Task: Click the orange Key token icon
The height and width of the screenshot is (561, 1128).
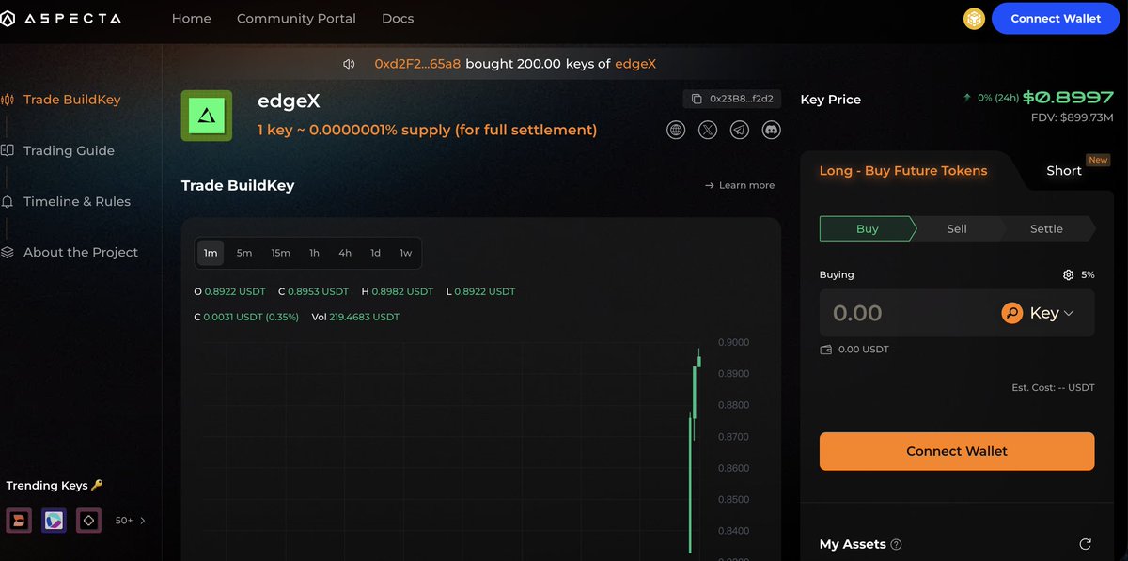Action: pos(1012,313)
